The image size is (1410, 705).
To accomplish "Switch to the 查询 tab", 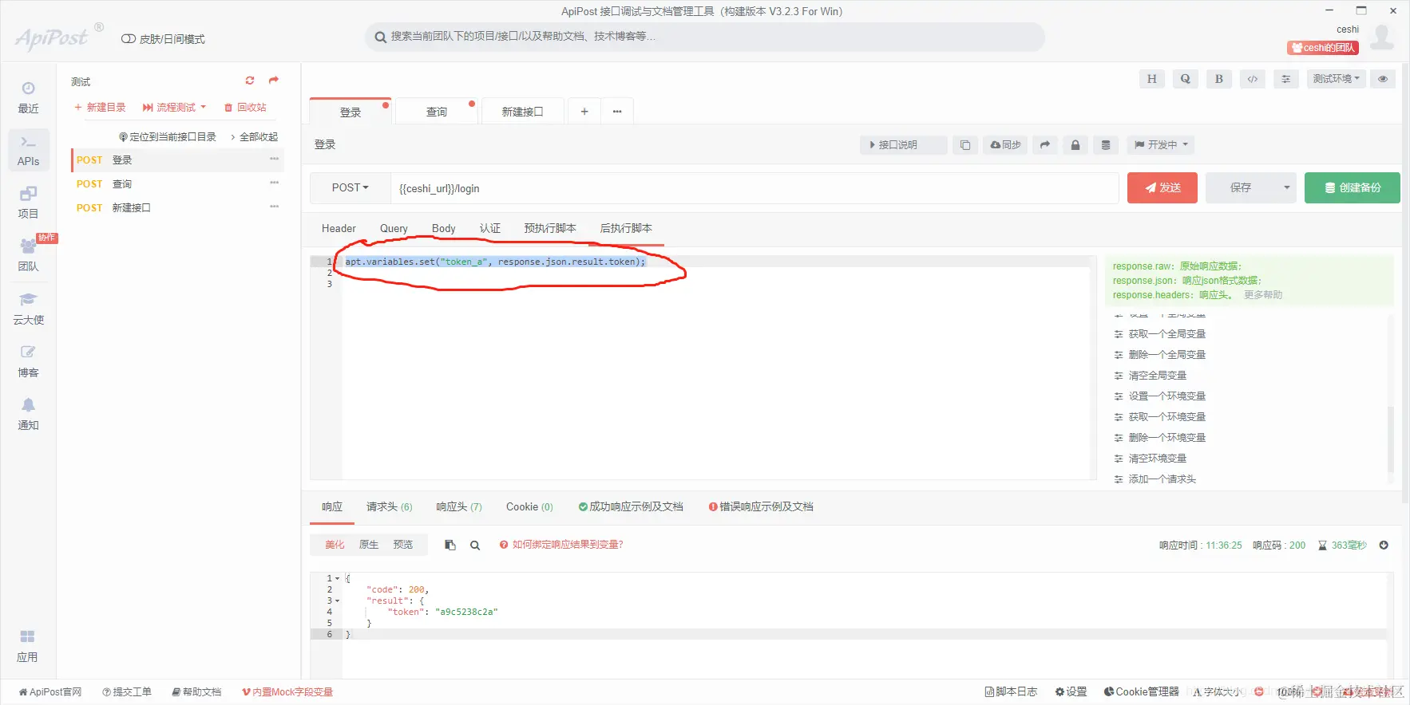I will click(x=437, y=112).
